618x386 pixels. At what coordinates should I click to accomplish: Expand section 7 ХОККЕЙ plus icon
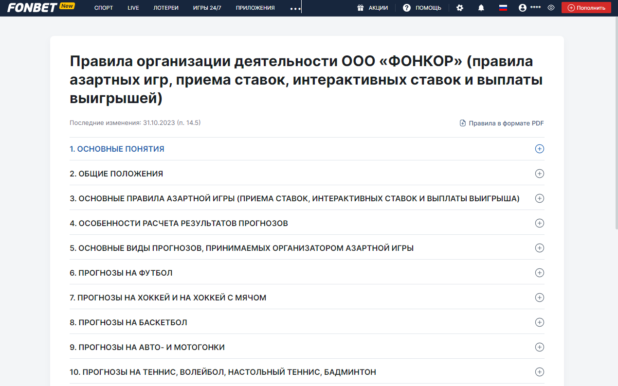point(539,298)
